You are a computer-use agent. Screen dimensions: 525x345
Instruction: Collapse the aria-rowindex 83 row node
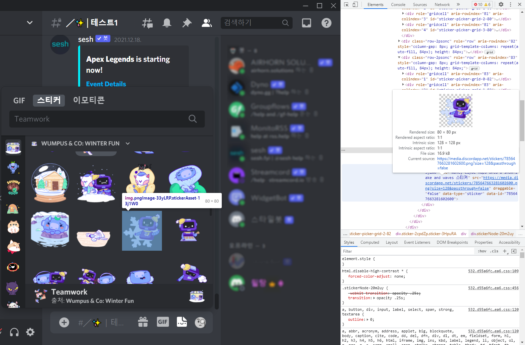tap(399, 57)
